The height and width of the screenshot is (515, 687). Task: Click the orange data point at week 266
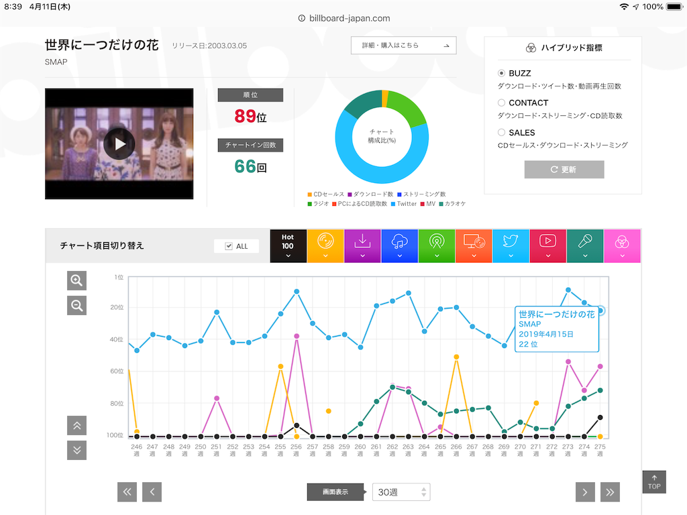(x=456, y=357)
